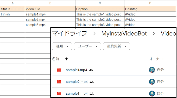
Task: Click the red video icon for sample3.mp4
Action: pos(59,94)
